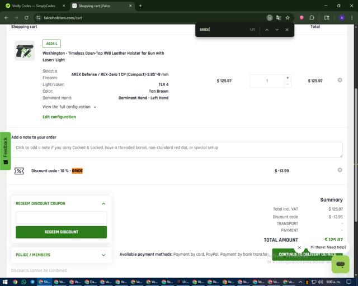Viewport: 358px width, 286px height.
Task: Click Continue to Delivery Details button
Action: pyautogui.click(x=307, y=254)
